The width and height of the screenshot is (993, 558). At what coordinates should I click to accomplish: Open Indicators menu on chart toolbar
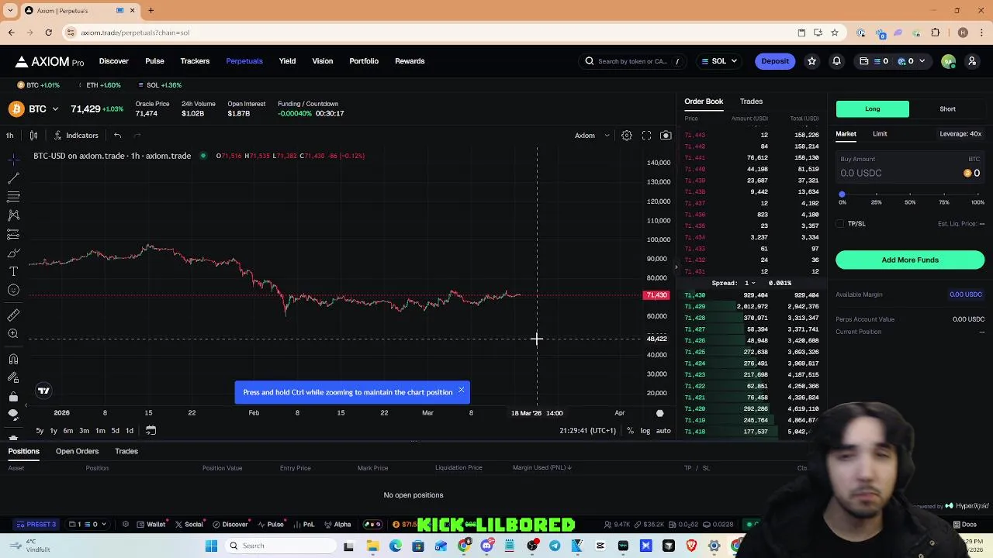click(76, 136)
